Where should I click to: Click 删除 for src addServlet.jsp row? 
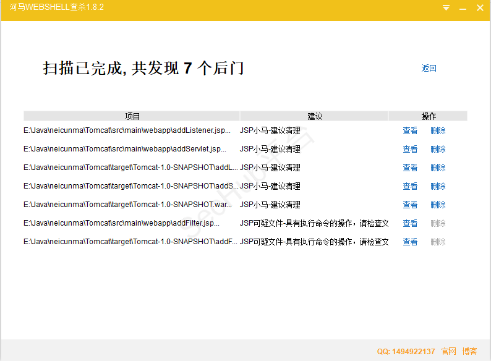[x=438, y=150]
